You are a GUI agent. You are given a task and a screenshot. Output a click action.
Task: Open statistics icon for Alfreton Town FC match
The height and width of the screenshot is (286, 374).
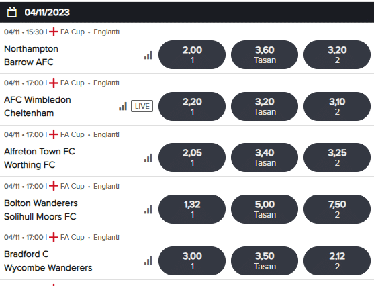(148, 158)
